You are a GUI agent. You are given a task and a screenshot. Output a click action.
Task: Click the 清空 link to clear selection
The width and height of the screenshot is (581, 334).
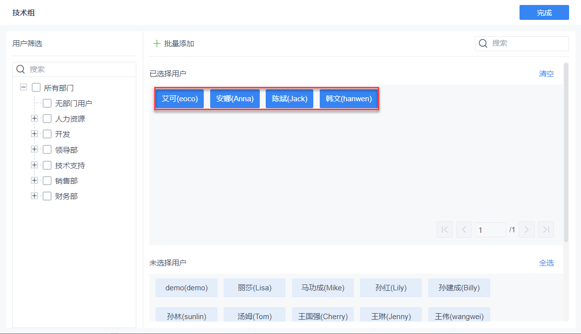point(546,74)
